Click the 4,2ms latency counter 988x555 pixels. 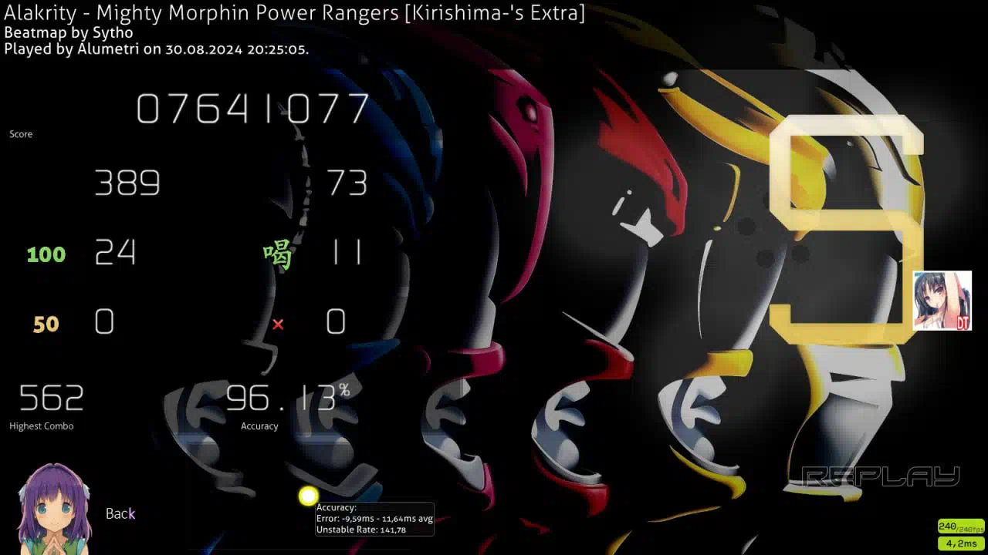(x=961, y=543)
